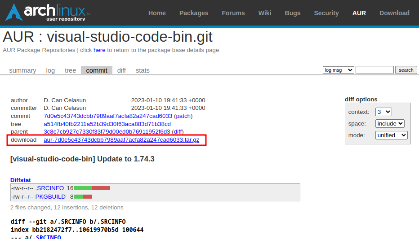The height and width of the screenshot is (239, 419).
Task: Open commit hash 7d0e5c43743dcbb7989aaf7acfa82a247cad6033
Action: point(108,116)
